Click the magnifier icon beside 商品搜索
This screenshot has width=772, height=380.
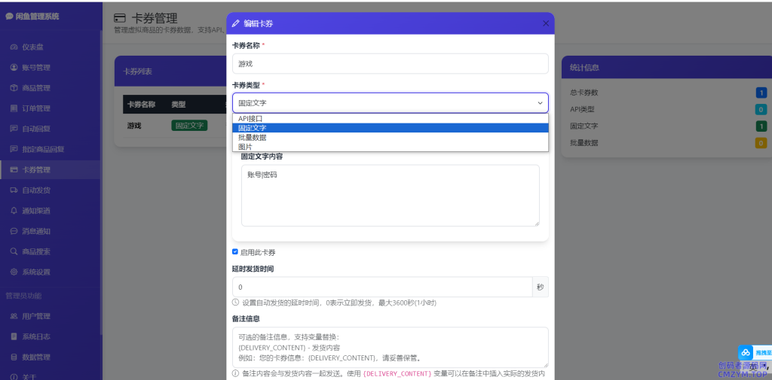click(x=14, y=251)
